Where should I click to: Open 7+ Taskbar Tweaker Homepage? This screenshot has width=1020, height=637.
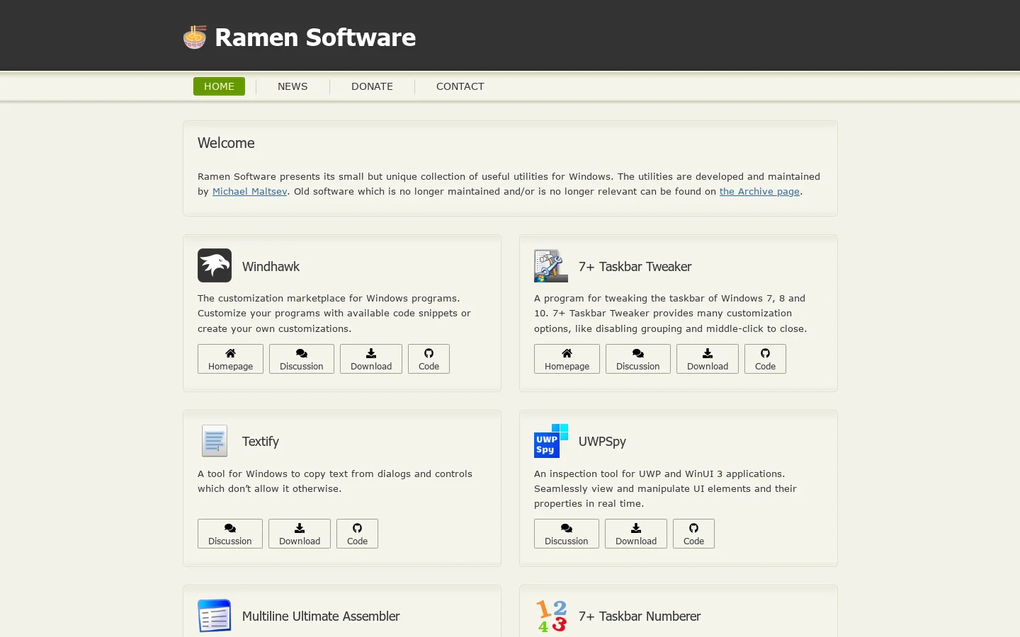tap(567, 359)
